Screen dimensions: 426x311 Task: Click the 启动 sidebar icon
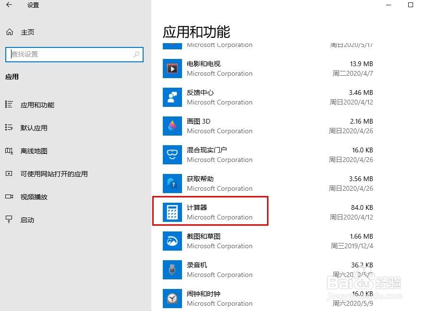[9, 219]
